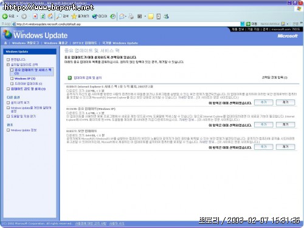
Task: Click the Stop loading toolbar icon
Action: point(35,16)
